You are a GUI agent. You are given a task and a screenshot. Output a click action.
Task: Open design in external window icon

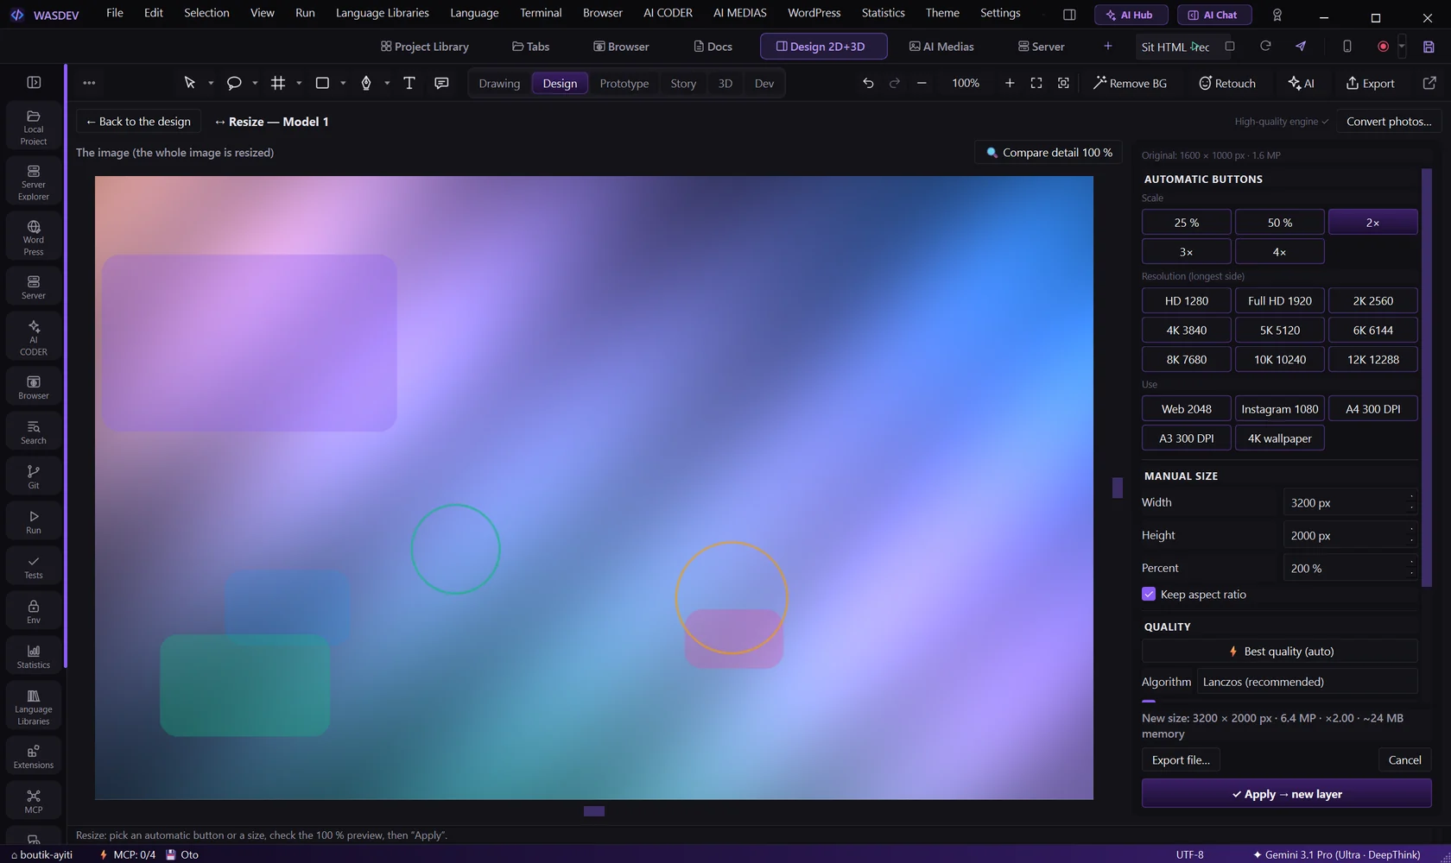pyautogui.click(x=1429, y=83)
